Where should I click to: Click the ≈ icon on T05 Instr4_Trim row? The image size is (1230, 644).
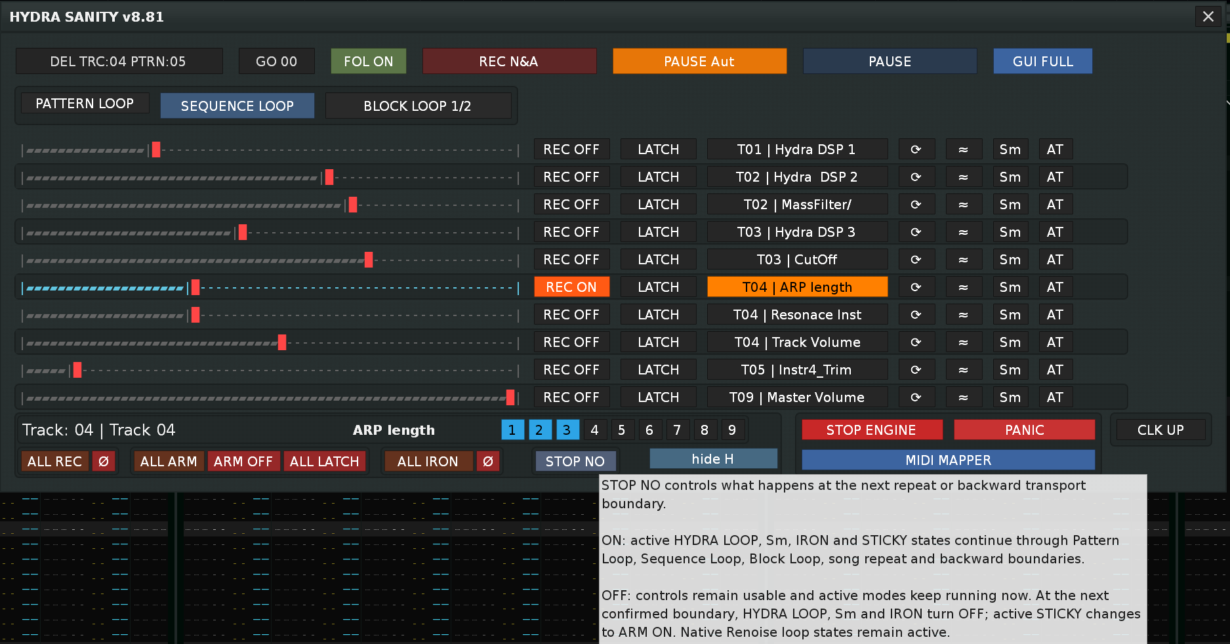tap(964, 370)
